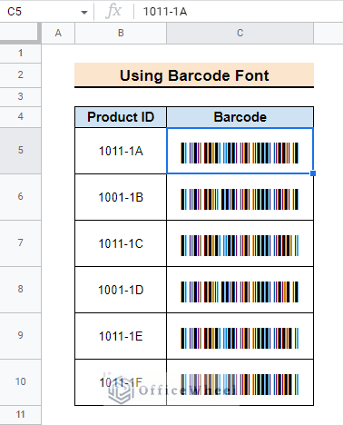343x425 pixels.
Task: Click the select-all corner box
Action: pos(20,33)
